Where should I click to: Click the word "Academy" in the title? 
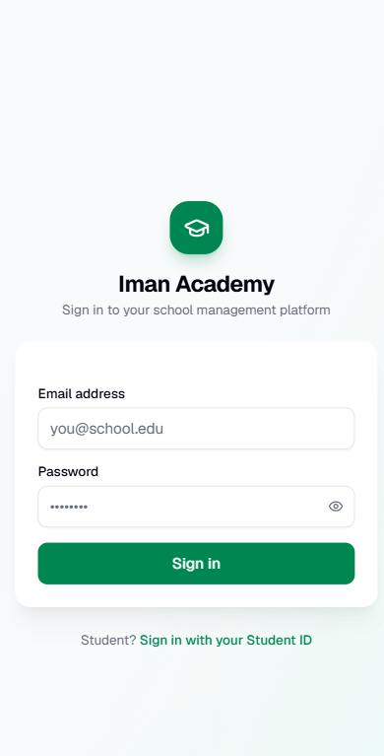point(224,284)
